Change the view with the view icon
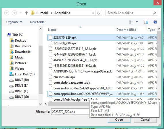This screenshot has width=164, height=129. (131, 22)
